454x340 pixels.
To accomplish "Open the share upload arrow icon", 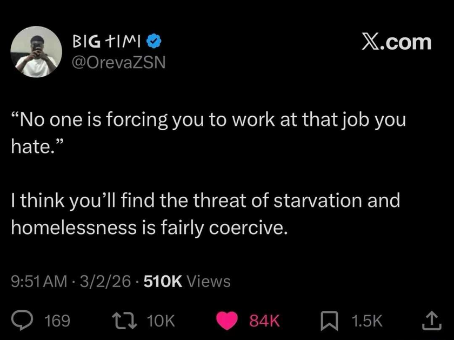I will point(431,321).
